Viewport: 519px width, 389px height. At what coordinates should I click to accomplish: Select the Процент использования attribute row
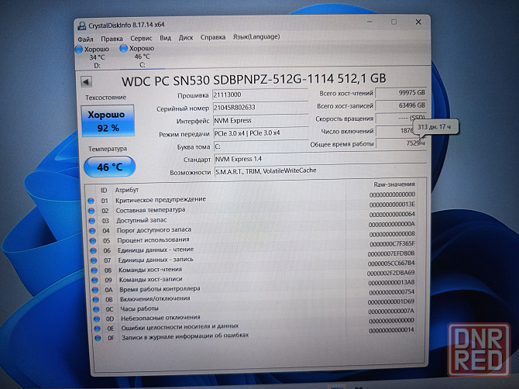(253, 239)
